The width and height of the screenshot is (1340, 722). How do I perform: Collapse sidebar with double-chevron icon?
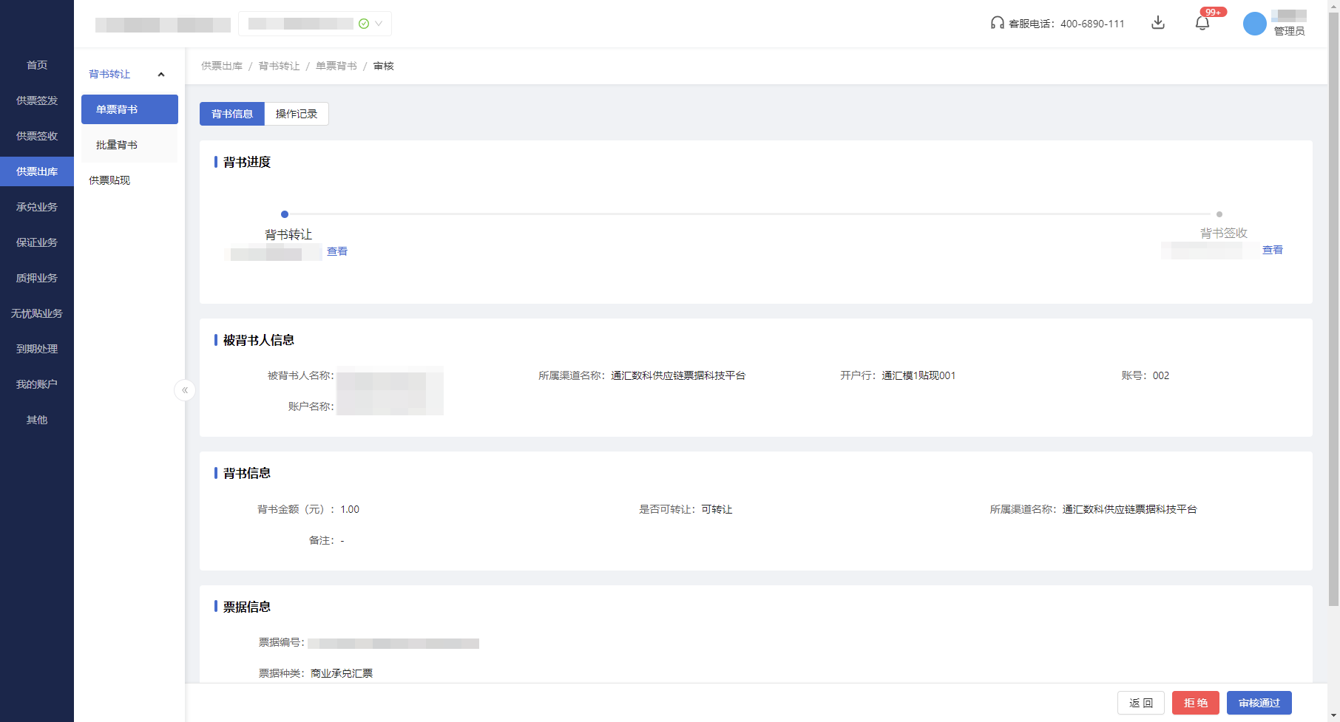(185, 390)
